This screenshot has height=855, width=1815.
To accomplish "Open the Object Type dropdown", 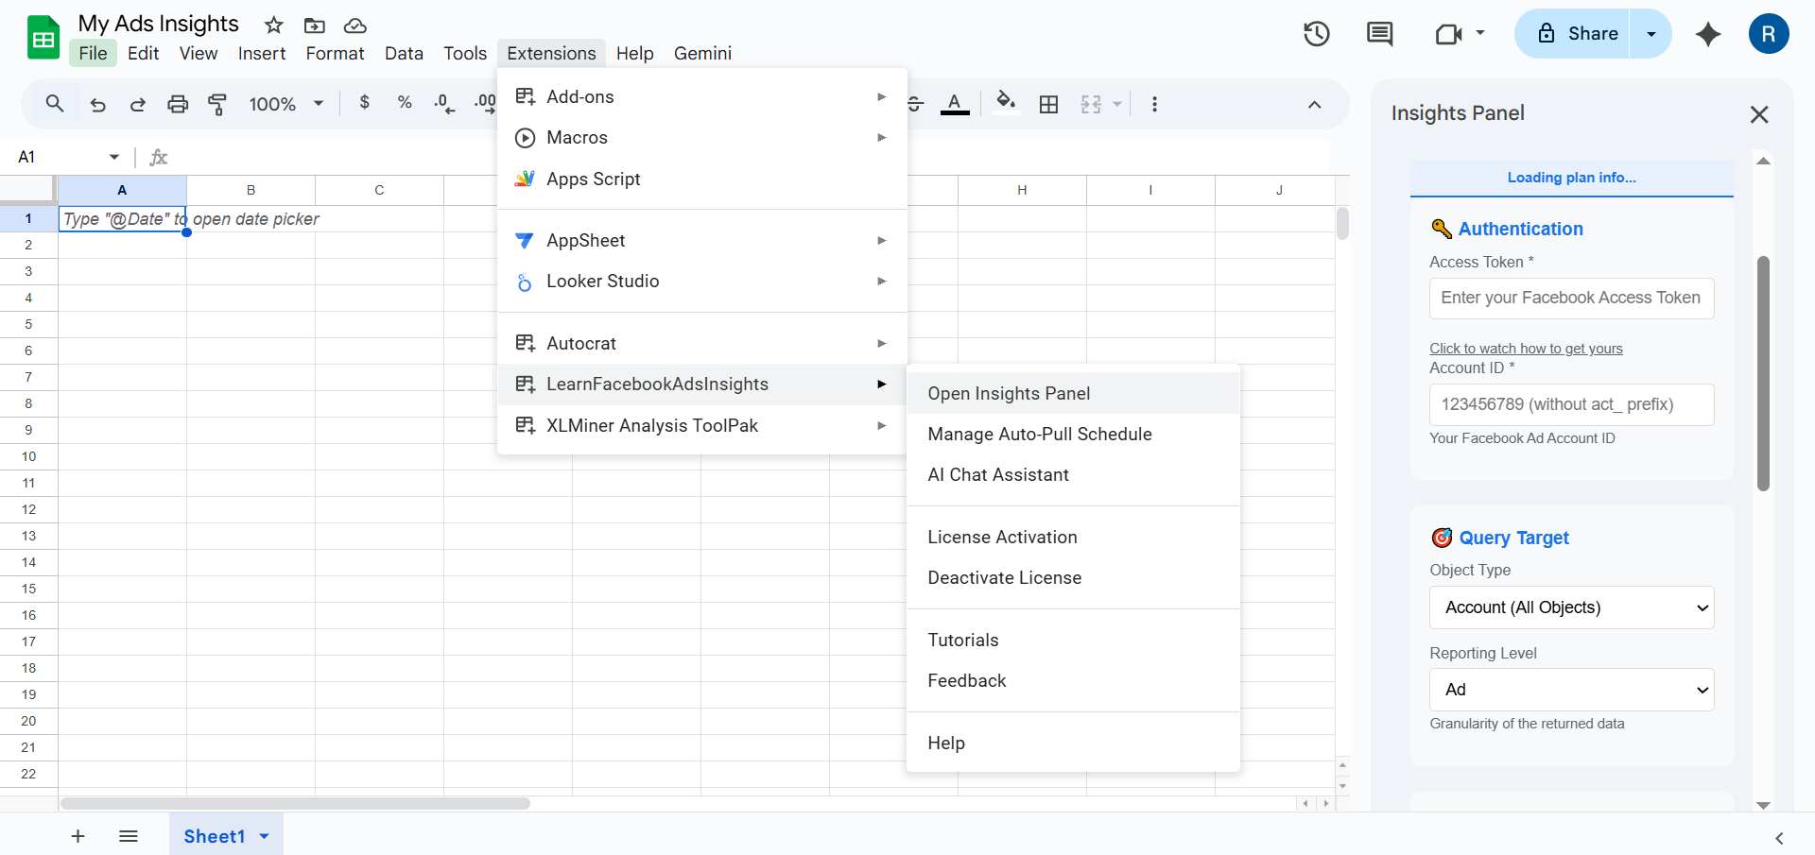I will click(1571, 607).
